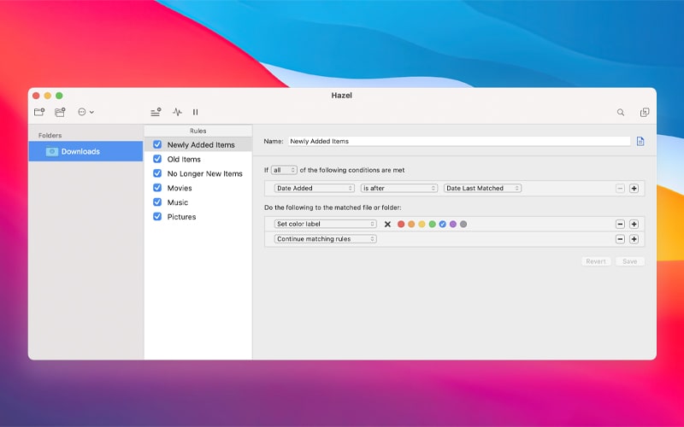Open the more options ellipsis menu
Screen dimensions: 684x427
coord(85,112)
